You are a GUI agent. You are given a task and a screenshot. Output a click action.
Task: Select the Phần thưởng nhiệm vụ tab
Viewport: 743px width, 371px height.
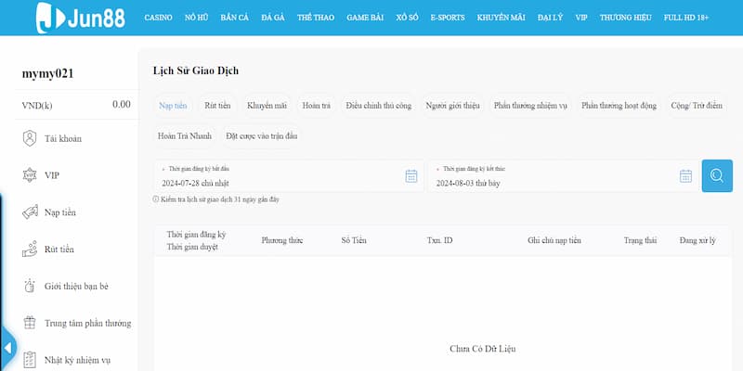pos(530,106)
